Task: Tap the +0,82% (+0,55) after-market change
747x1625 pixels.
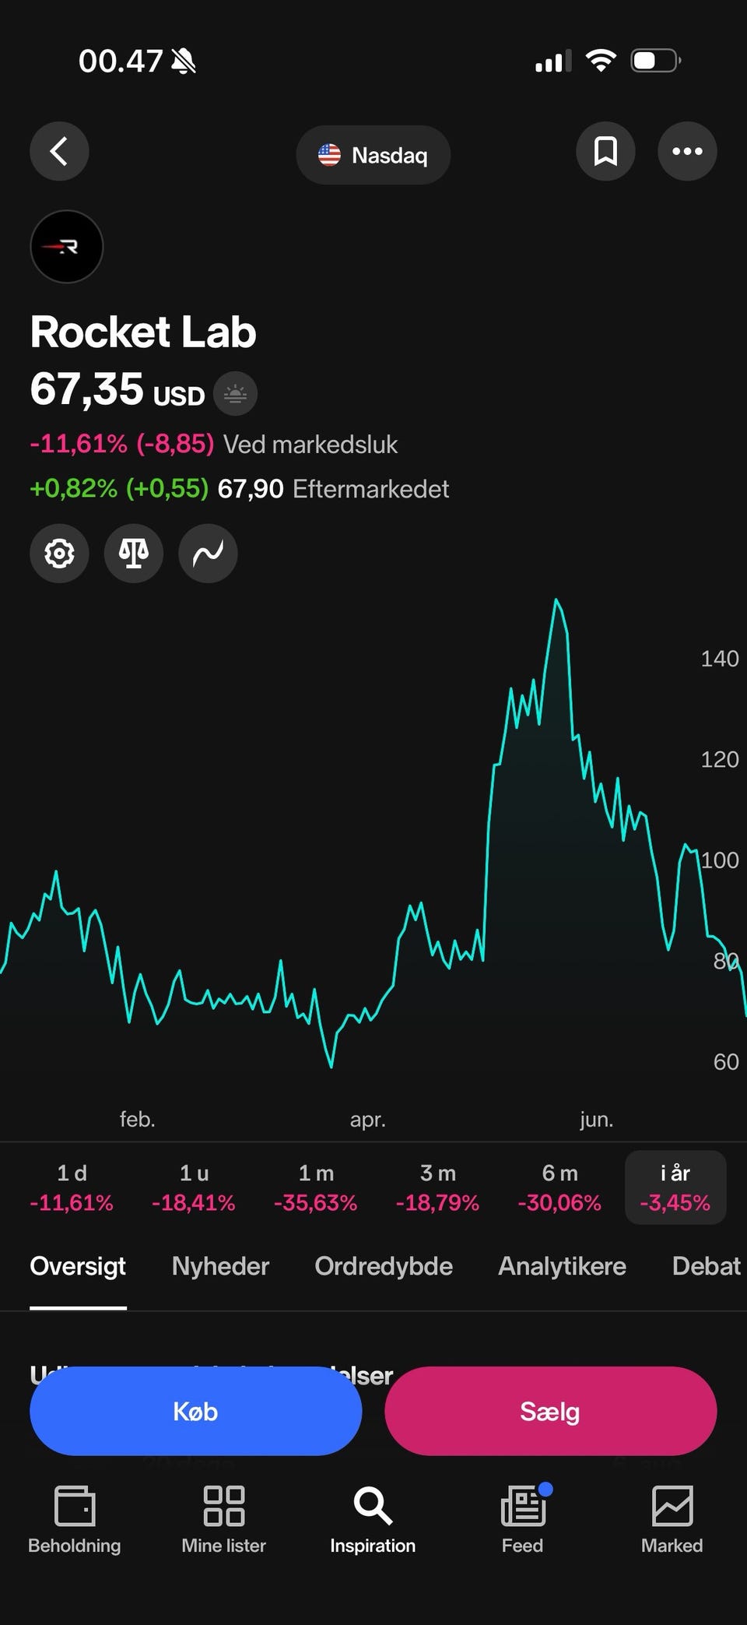Action: pos(119,489)
